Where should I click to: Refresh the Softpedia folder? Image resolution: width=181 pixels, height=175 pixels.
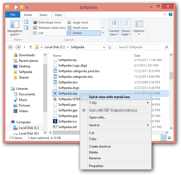(110, 47)
